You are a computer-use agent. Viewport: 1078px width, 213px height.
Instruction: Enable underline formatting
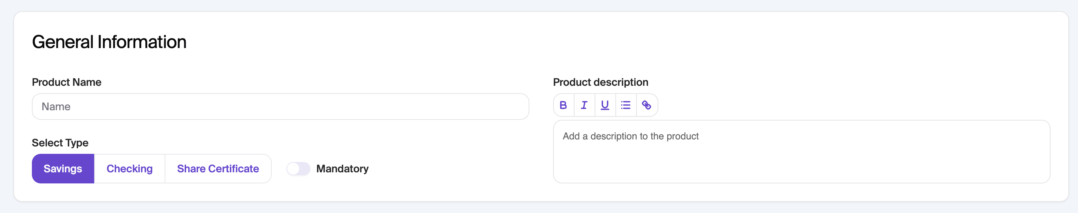[x=605, y=105]
